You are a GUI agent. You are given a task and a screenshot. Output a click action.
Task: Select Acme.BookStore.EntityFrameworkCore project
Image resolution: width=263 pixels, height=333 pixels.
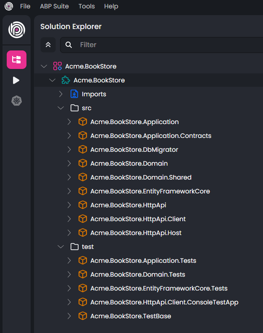click(150, 191)
